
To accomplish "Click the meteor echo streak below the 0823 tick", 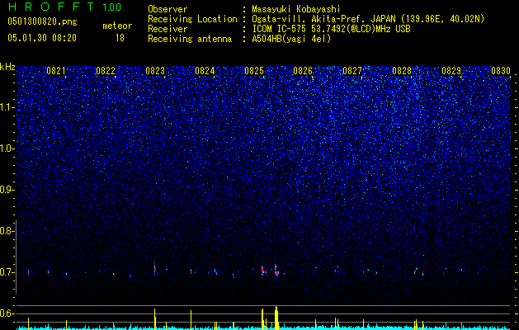I will coord(154,268).
